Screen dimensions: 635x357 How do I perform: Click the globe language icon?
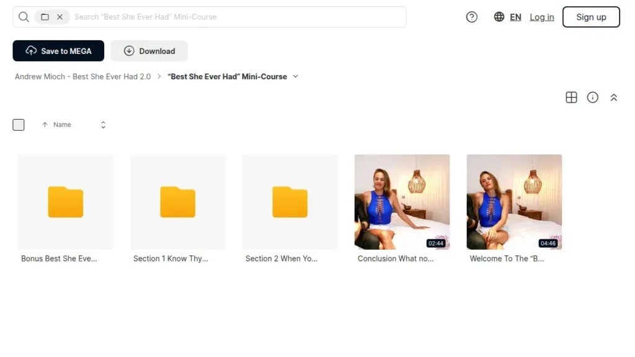[x=499, y=17]
